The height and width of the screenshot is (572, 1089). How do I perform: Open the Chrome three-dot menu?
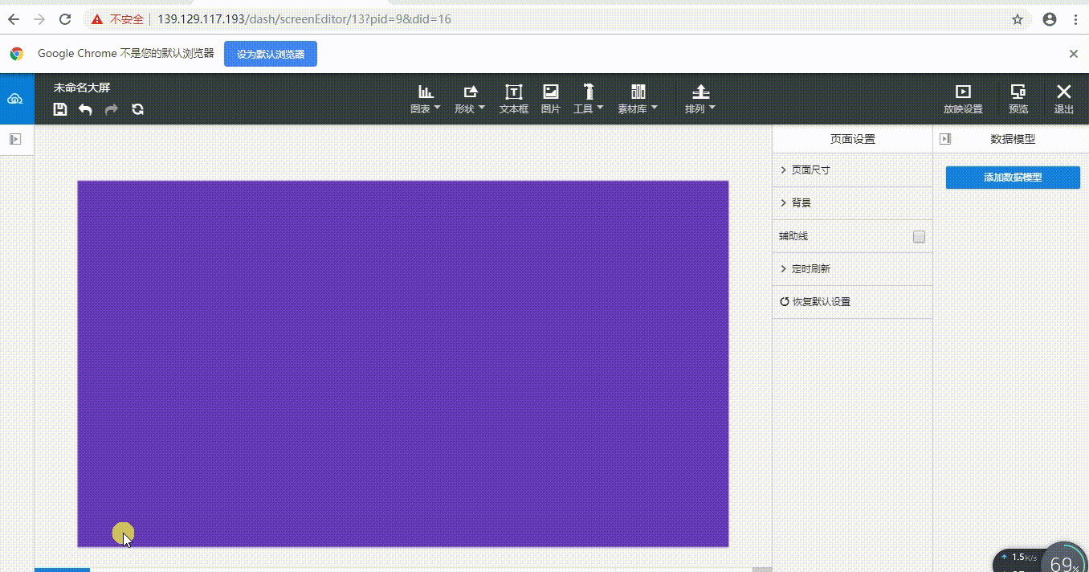[x=1075, y=19]
